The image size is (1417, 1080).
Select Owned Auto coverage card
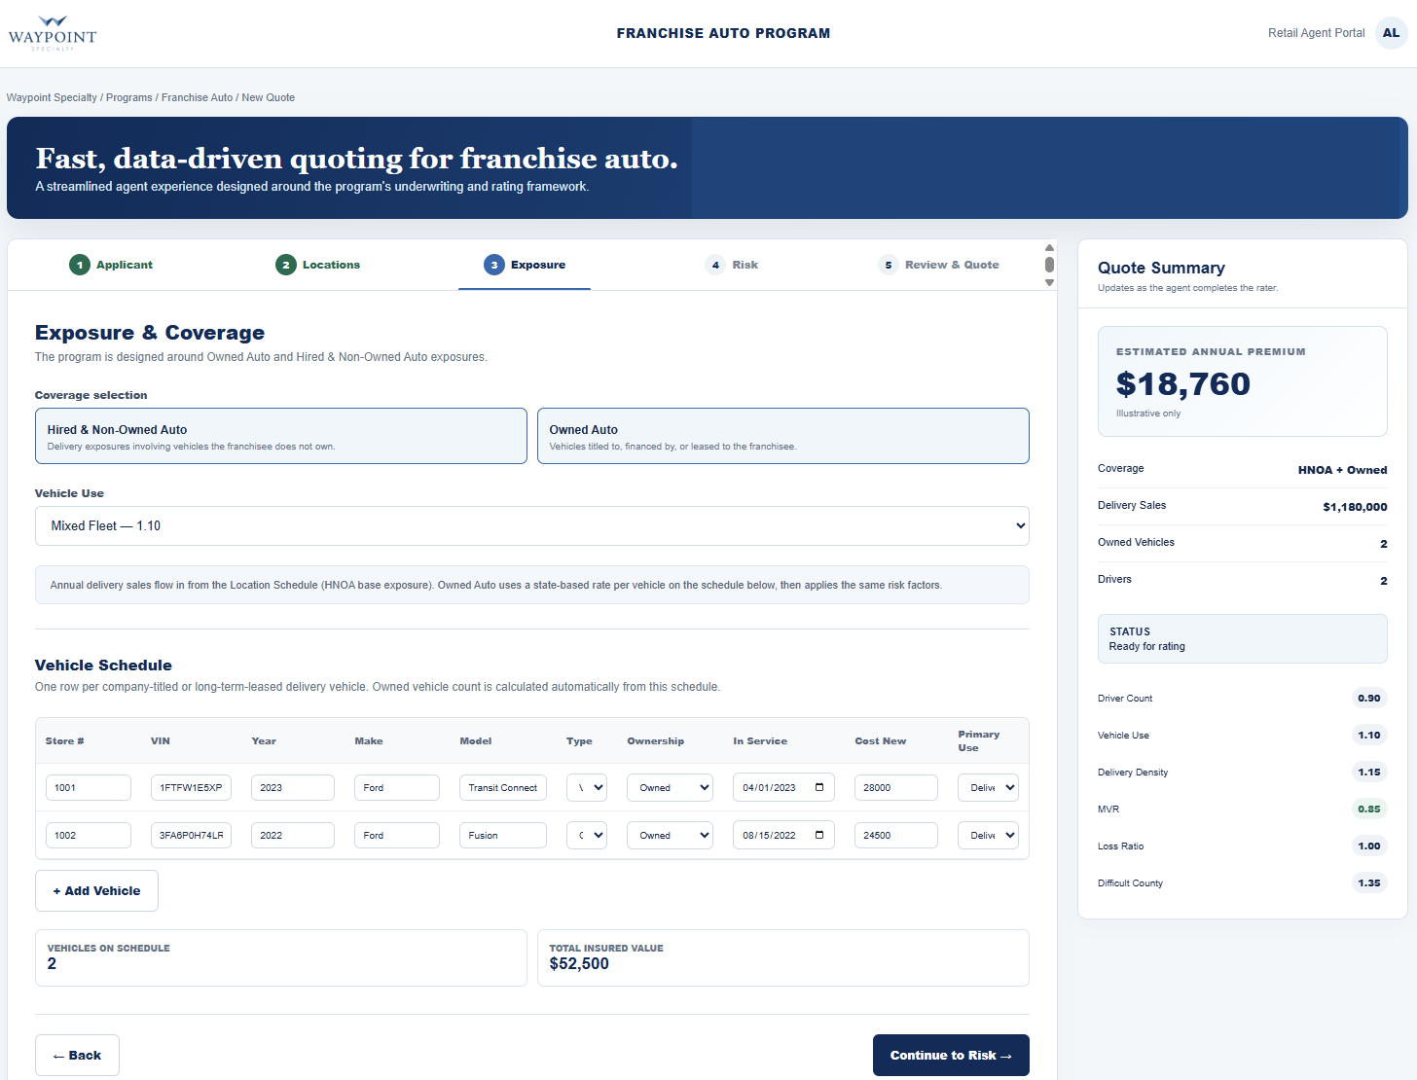(783, 436)
